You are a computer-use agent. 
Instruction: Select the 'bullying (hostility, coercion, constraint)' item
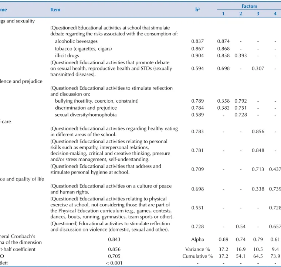point(97,101)
